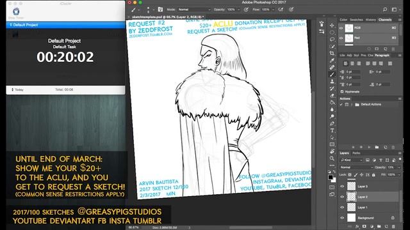Viewport: 410px width, 230px height.
Task: Select the Paragraph panel tab
Action: click(382, 56)
